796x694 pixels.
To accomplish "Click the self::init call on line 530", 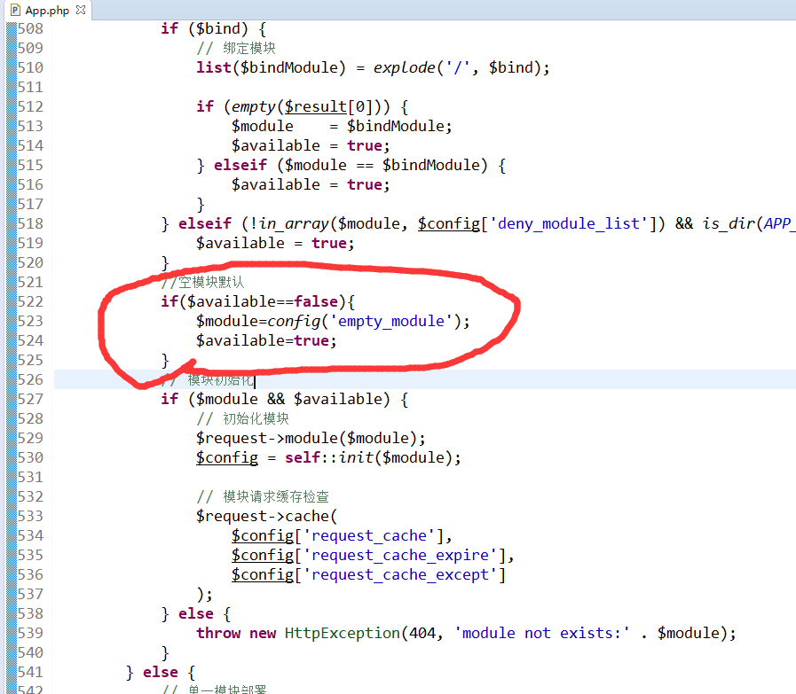I will [x=333, y=457].
